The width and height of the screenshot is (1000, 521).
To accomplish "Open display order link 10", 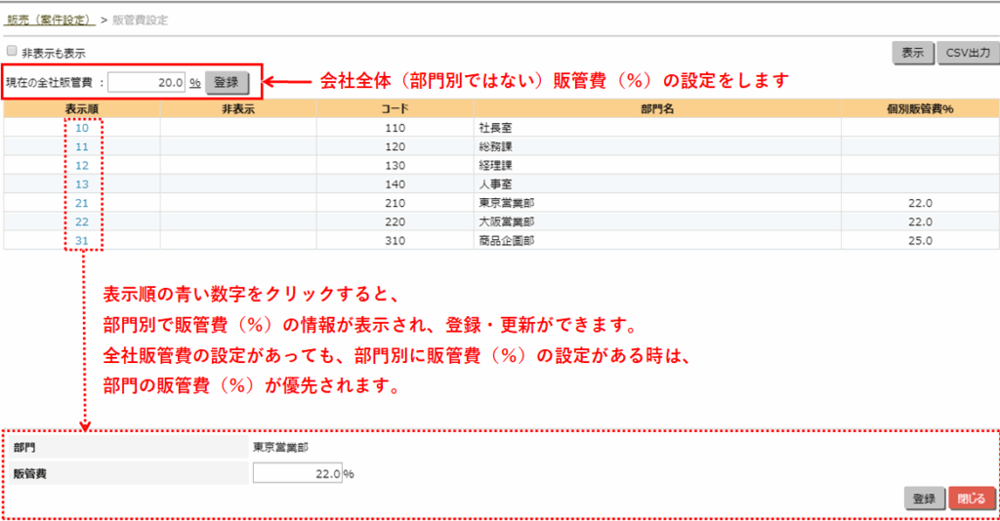I will click(82, 128).
